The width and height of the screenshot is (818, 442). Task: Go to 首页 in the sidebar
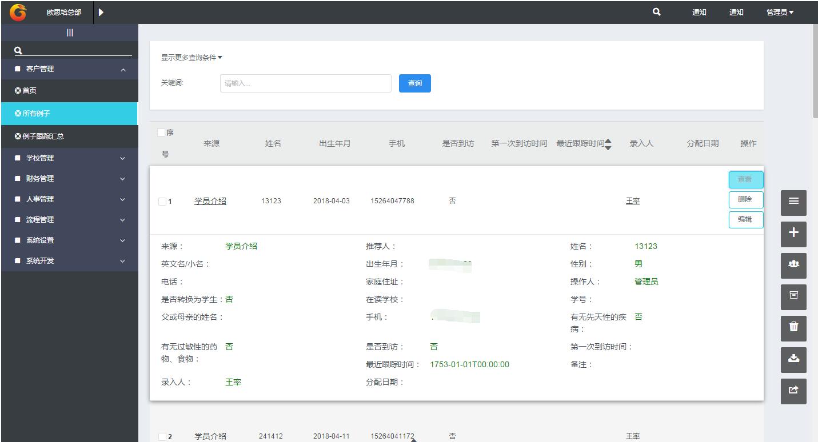(x=29, y=91)
